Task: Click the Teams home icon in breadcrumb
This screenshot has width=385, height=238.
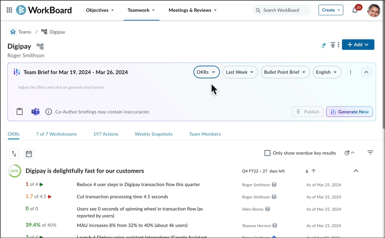Action: click(13, 32)
